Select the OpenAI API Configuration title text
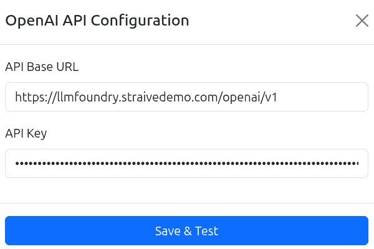 pyautogui.click(x=97, y=21)
